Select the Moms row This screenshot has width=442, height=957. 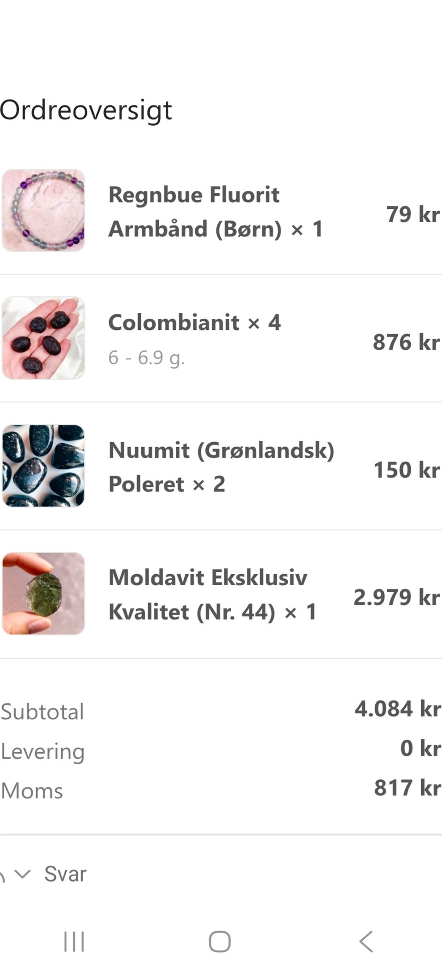pyautogui.click(x=31, y=790)
